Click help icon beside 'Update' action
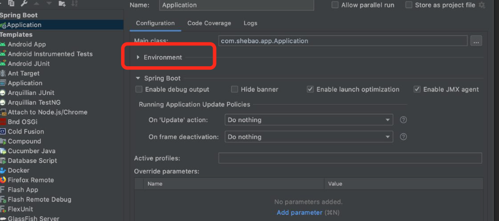 point(403,120)
